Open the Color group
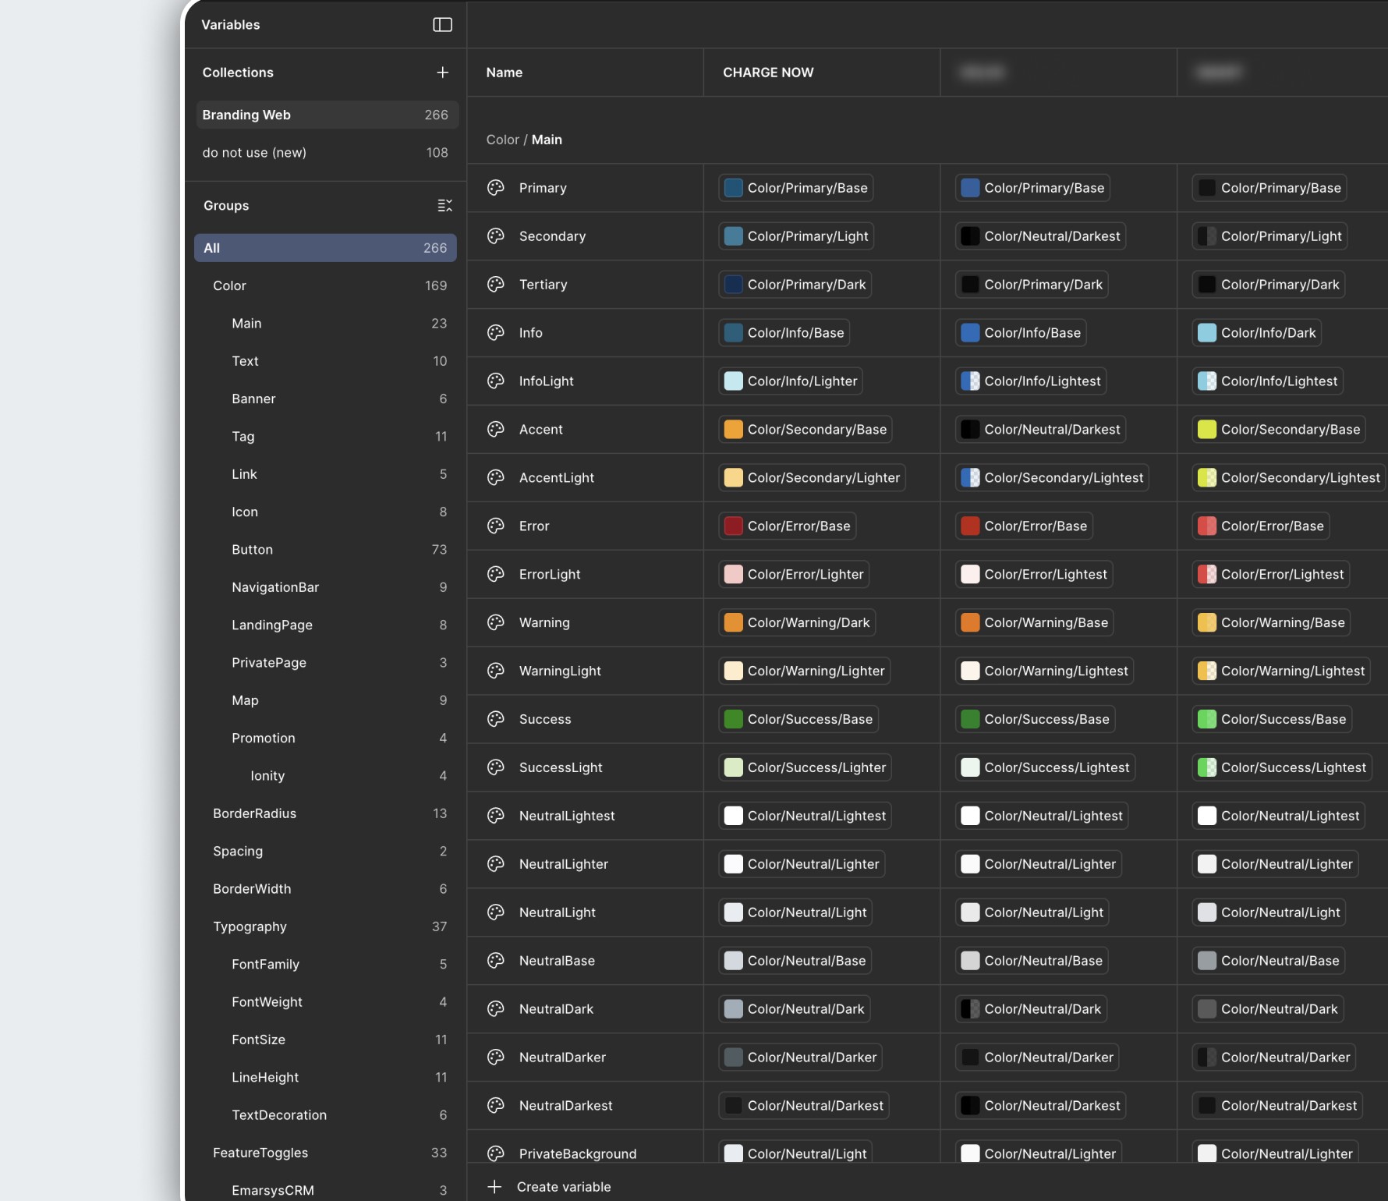Screen dimensions: 1388x1201 [x=325, y=286]
